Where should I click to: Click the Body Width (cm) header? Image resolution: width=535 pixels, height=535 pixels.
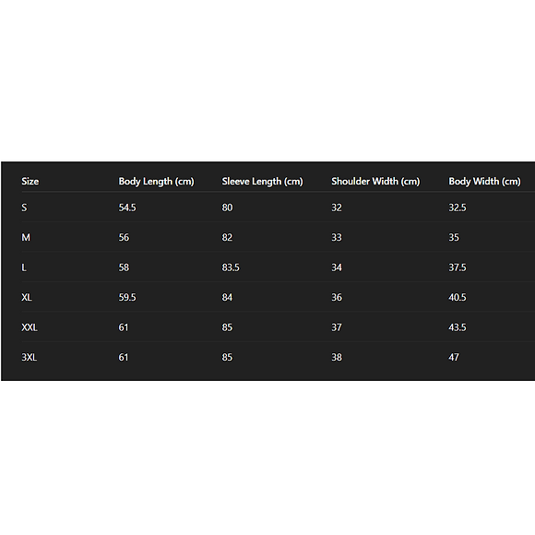[x=484, y=182]
